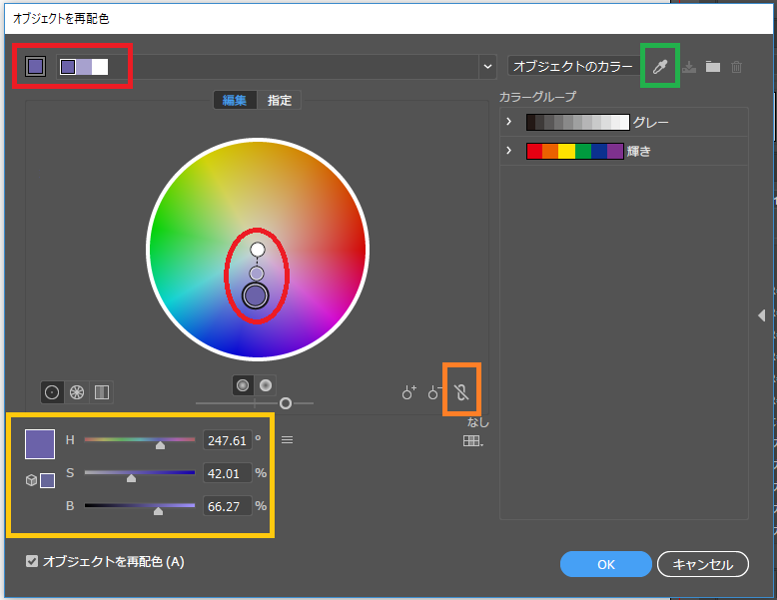Pick colors from selected art with eyedropper
Viewport: 777px width, 600px height.
[660, 67]
